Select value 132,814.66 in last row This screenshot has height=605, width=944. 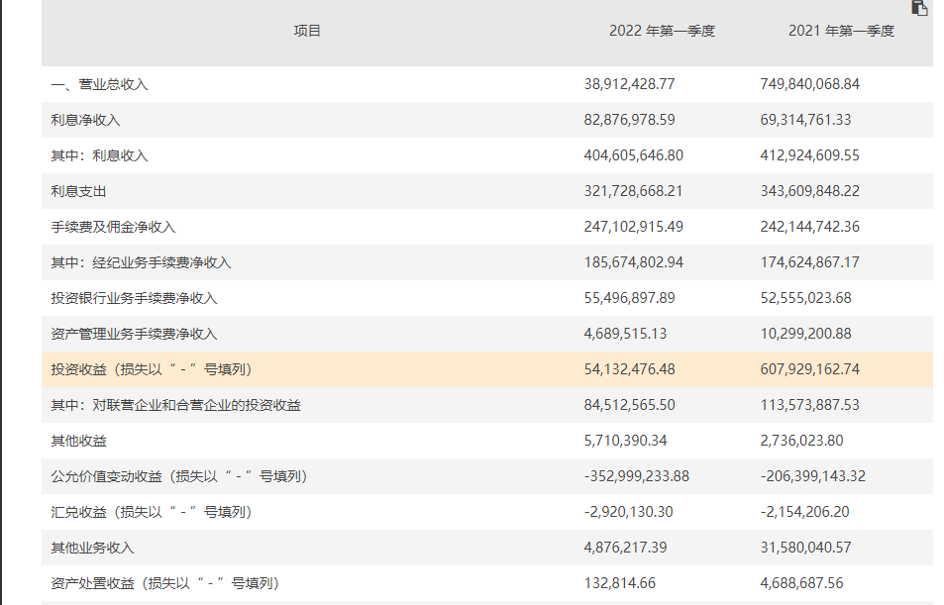click(x=619, y=583)
